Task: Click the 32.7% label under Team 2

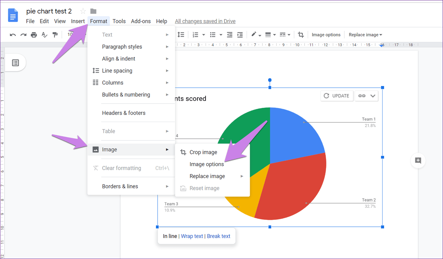Action: 370,206
